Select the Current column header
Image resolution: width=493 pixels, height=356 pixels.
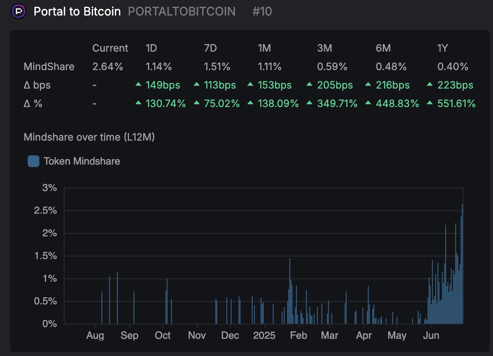pyautogui.click(x=110, y=48)
